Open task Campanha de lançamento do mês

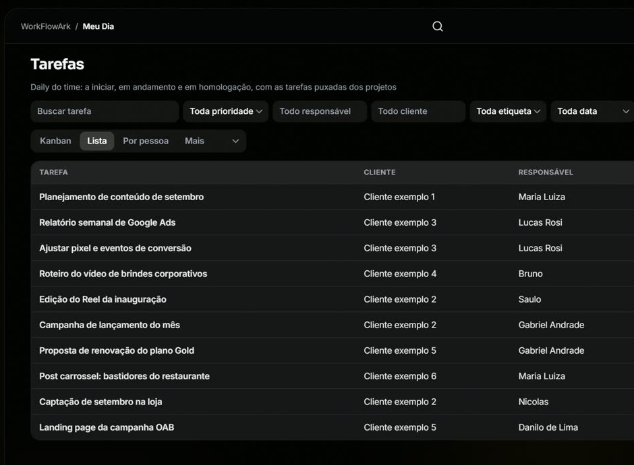coord(109,325)
